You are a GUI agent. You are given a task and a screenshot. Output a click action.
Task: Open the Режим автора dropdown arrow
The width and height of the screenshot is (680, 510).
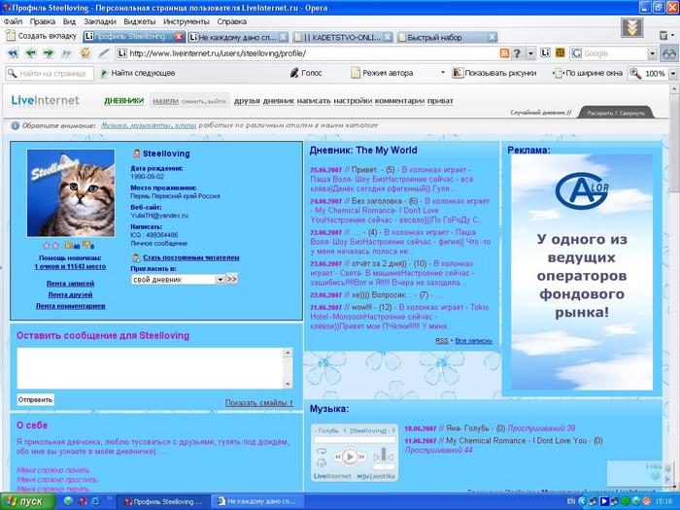[x=443, y=72]
